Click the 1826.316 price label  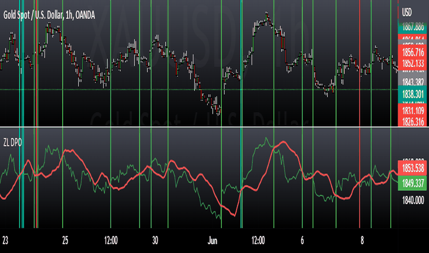[x=412, y=121]
